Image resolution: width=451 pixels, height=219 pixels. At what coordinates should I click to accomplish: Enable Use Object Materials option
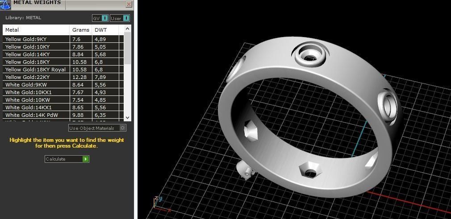click(97, 128)
